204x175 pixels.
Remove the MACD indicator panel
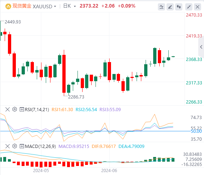click(8, 146)
